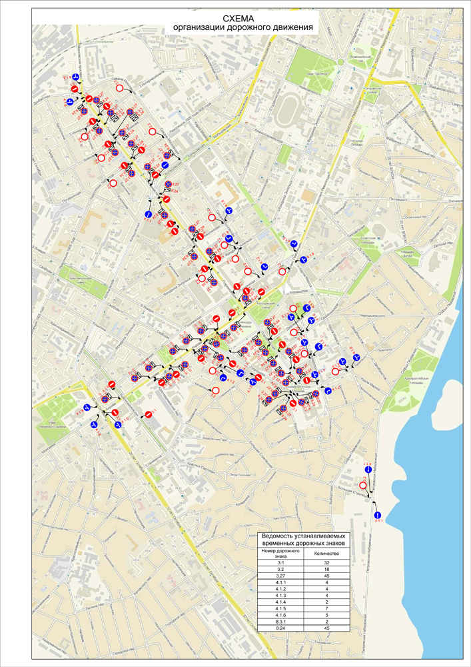The image size is (471, 667).
Task: Select the table title Ведомость устанавливаемых знаков
Action: click(x=304, y=540)
